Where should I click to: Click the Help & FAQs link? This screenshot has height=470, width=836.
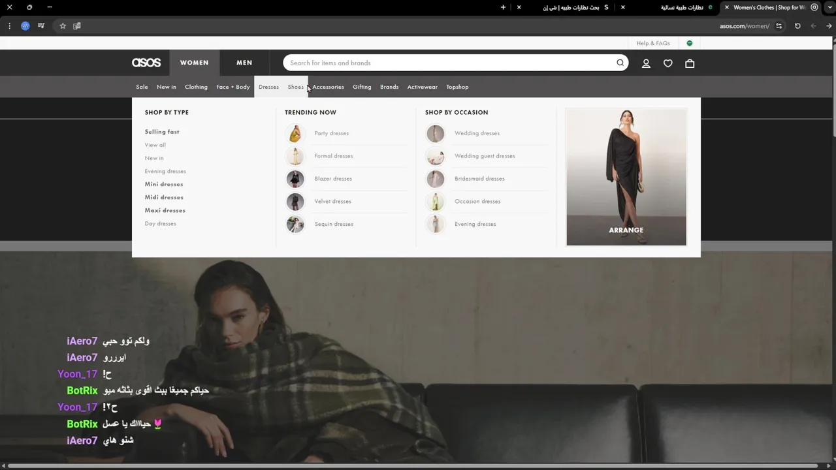tap(653, 43)
